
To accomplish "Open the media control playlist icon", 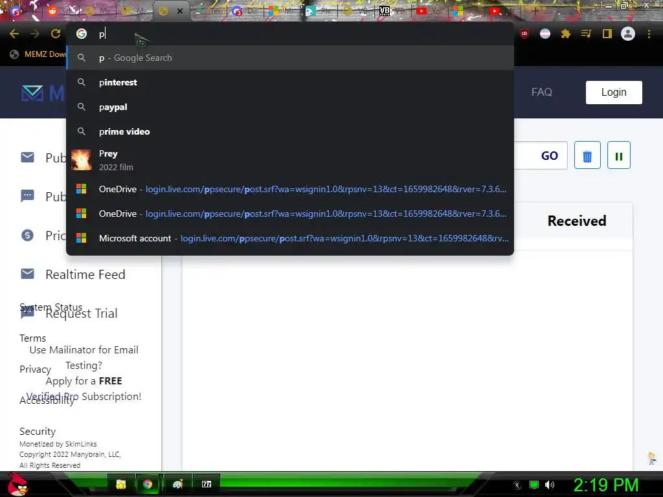I will pos(586,34).
